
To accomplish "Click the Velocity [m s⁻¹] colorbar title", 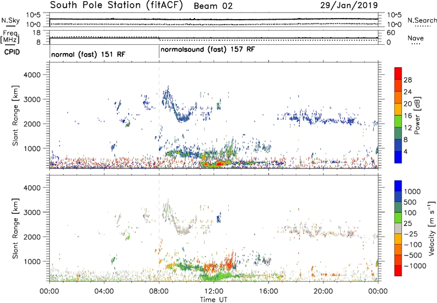I will (x=432, y=229).
